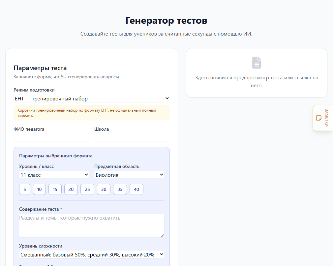333x266 pixels.
Task: Click the Параметры теста heading
Action: coord(40,68)
